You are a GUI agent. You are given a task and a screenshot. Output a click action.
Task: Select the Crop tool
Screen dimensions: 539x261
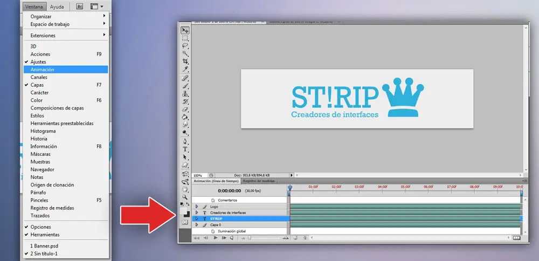pos(185,61)
